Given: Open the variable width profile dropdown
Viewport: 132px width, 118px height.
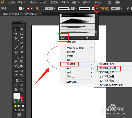Looking at the screenshot, I should point(76,8).
